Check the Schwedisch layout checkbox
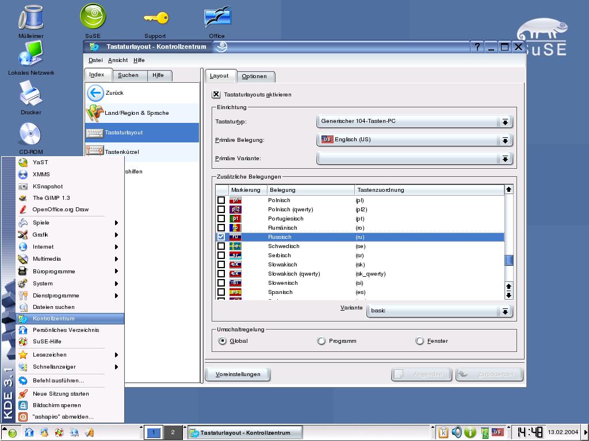Screen dimensions: 589x441 tap(221, 246)
